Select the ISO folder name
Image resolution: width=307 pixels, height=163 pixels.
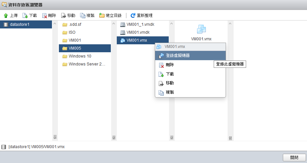pos(72,32)
